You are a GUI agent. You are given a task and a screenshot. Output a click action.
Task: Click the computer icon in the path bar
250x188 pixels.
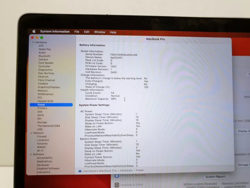pos(80,171)
